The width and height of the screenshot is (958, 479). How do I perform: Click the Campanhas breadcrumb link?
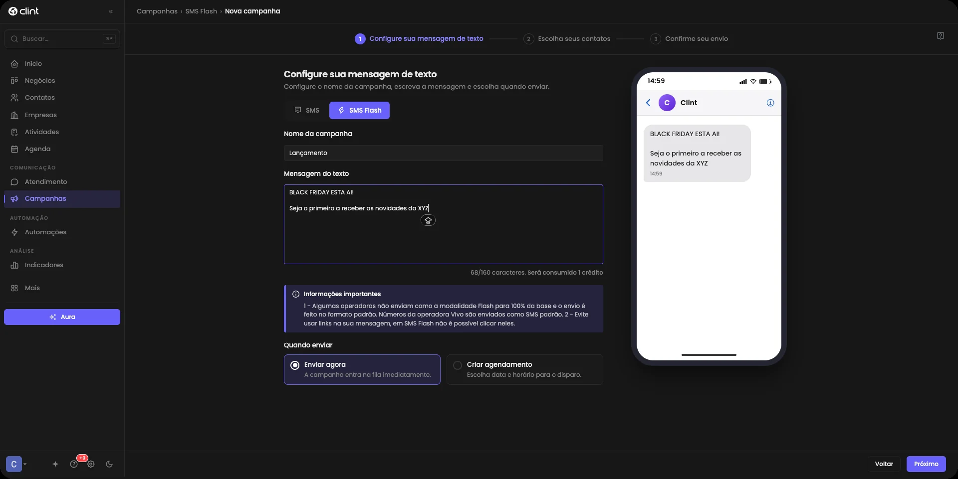coord(157,11)
